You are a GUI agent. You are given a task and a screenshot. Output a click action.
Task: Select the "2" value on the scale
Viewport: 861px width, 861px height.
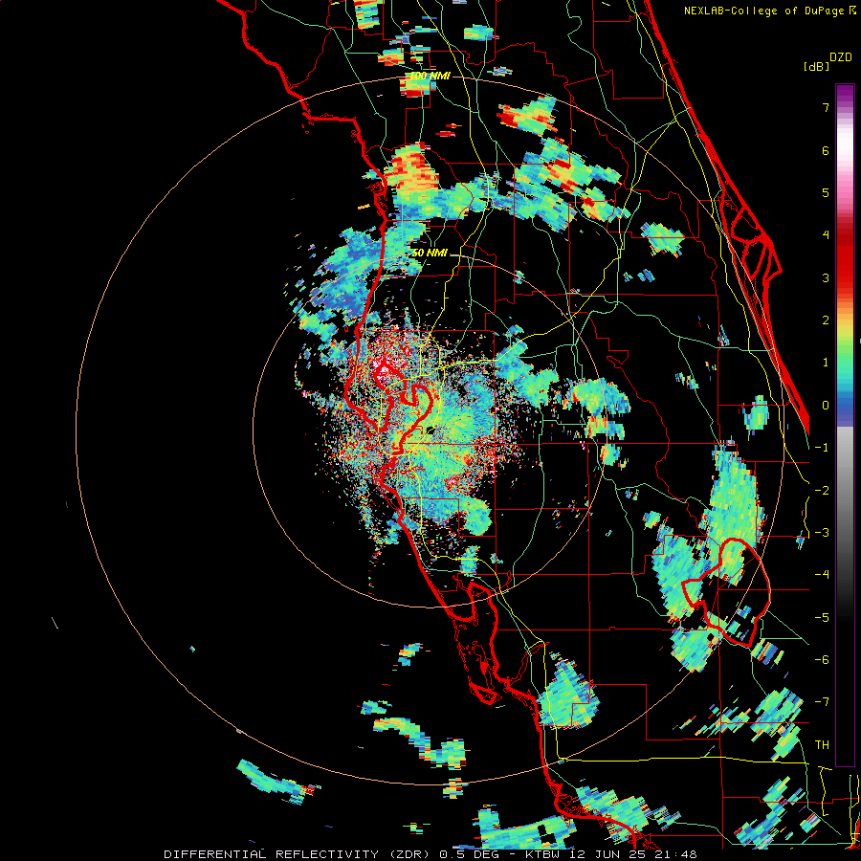point(826,320)
